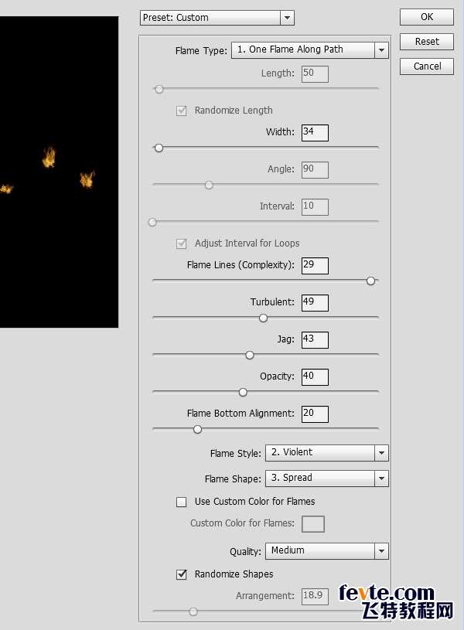The height and width of the screenshot is (630, 464).
Task: Click the Jag value field
Action: click(x=315, y=339)
